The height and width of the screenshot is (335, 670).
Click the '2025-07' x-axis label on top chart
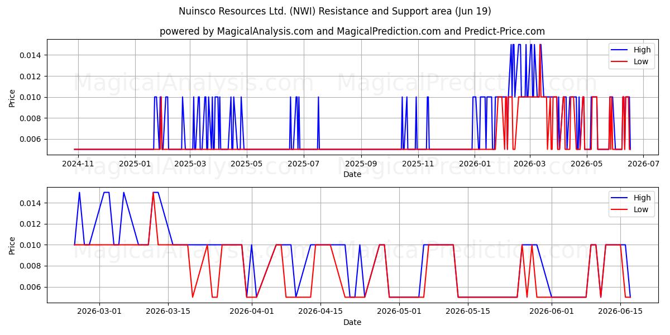(x=303, y=164)
